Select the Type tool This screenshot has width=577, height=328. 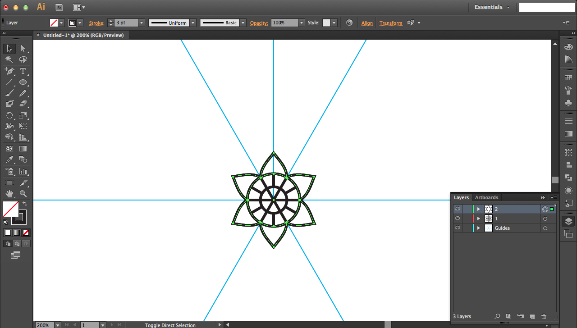click(23, 71)
